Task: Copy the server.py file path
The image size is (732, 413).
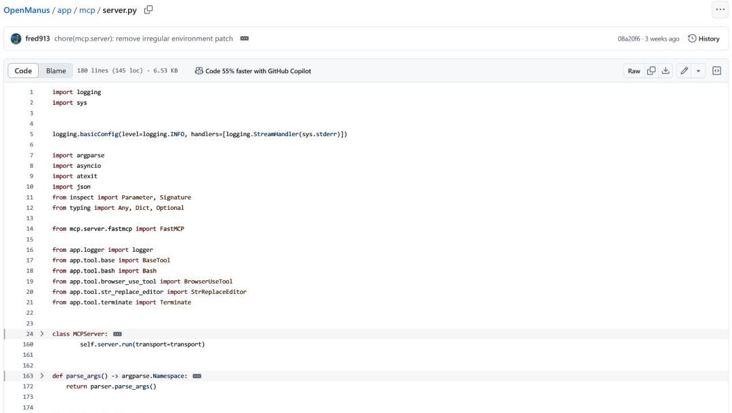Action: (148, 9)
